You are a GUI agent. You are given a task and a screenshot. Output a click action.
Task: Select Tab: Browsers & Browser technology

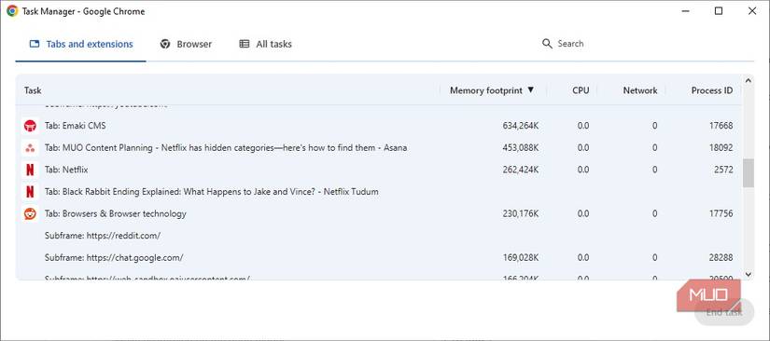click(379, 214)
